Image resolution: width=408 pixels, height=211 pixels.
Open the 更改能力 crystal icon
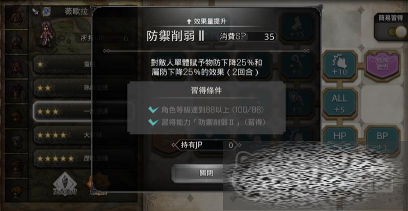[65, 184]
